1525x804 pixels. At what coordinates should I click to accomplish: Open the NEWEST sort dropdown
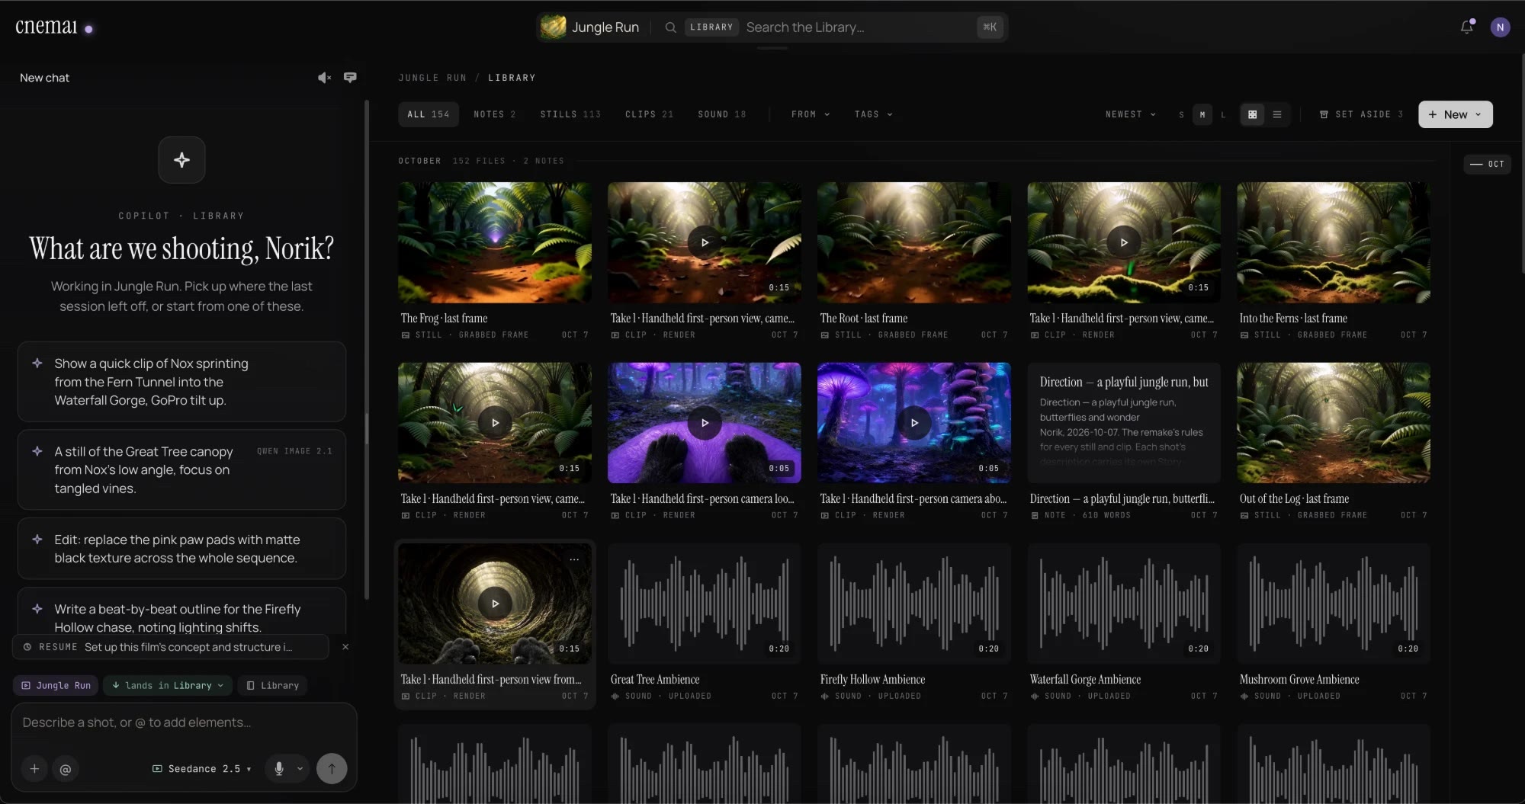(x=1130, y=114)
